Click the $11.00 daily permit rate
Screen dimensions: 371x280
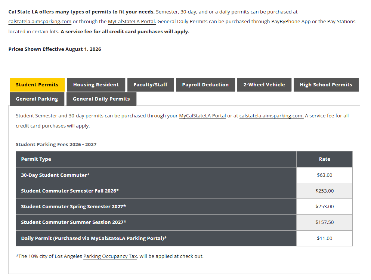tap(324, 239)
